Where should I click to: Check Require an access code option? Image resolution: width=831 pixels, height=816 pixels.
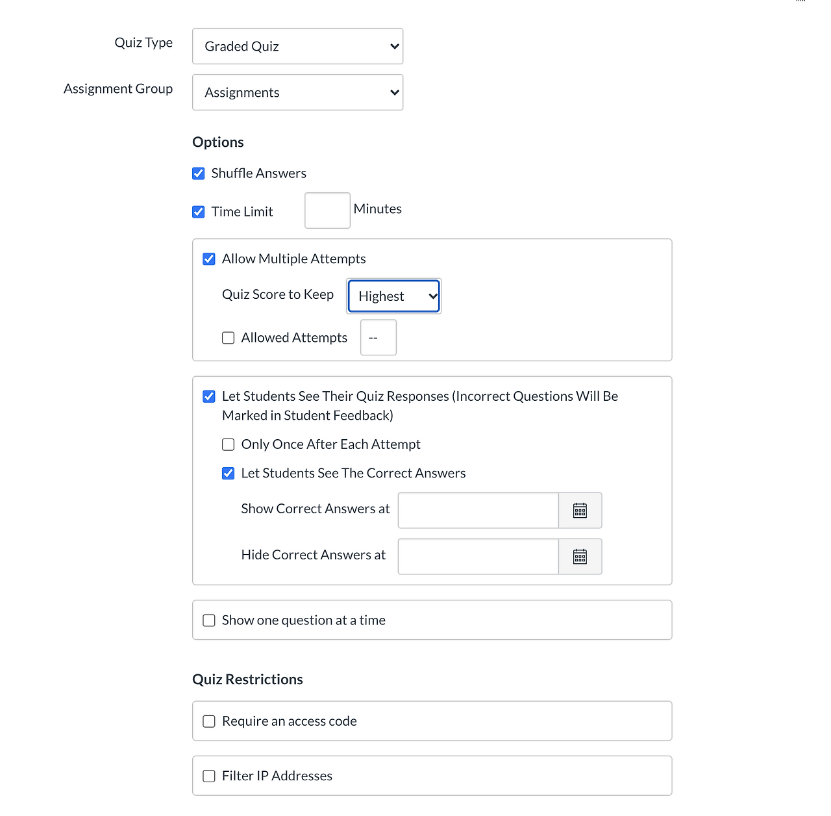(x=209, y=721)
